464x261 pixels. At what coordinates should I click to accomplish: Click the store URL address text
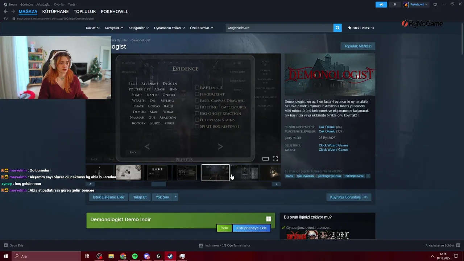[x=55, y=18]
